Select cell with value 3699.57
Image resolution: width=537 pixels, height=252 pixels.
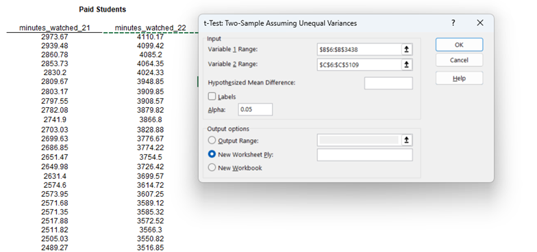pyautogui.click(x=151, y=176)
